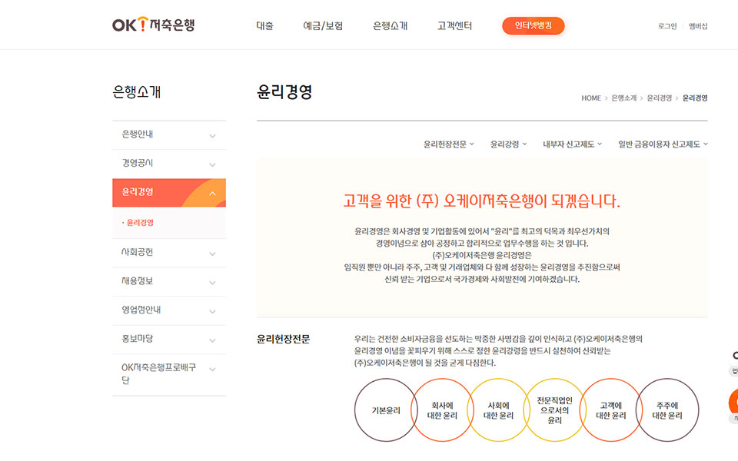Expand the 사회공헌 sidebar section
This screenshot has width=738, height=461.
click(169, 252)
